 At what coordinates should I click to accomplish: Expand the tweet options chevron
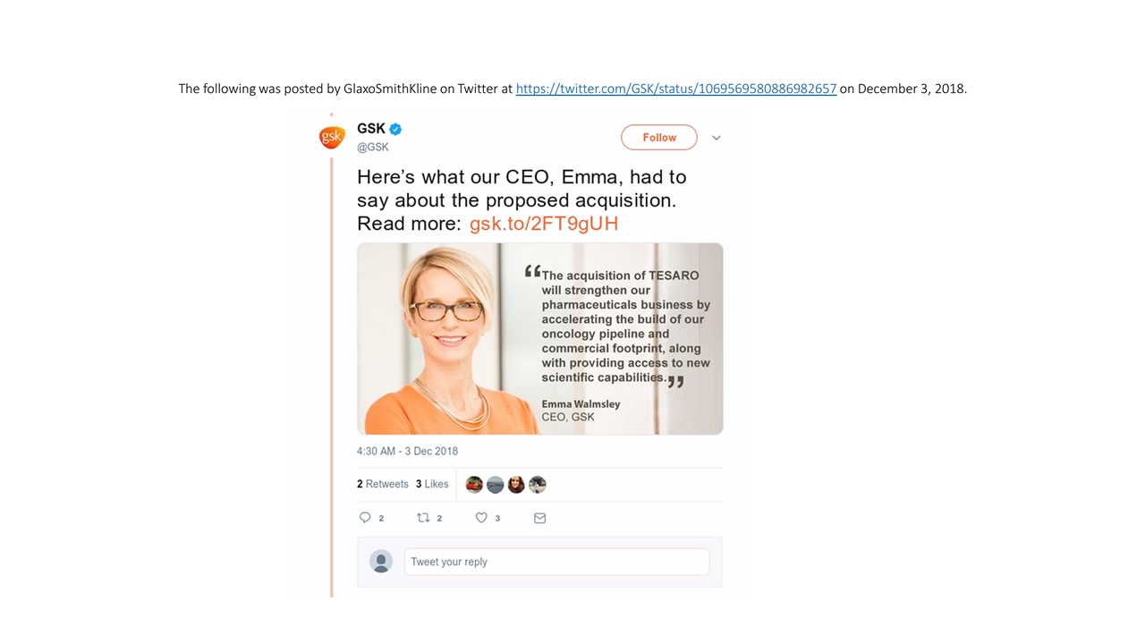point(716,138)
